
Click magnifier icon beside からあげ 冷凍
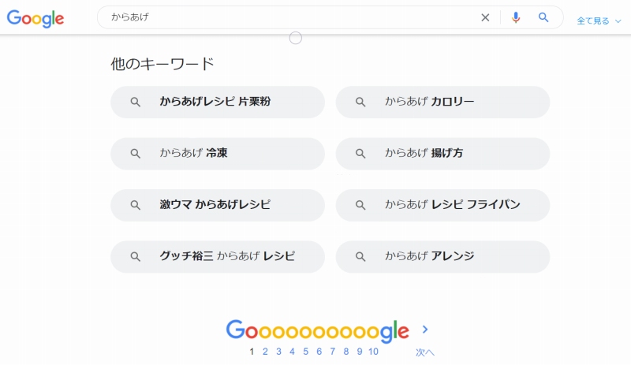tap(135, 153)
